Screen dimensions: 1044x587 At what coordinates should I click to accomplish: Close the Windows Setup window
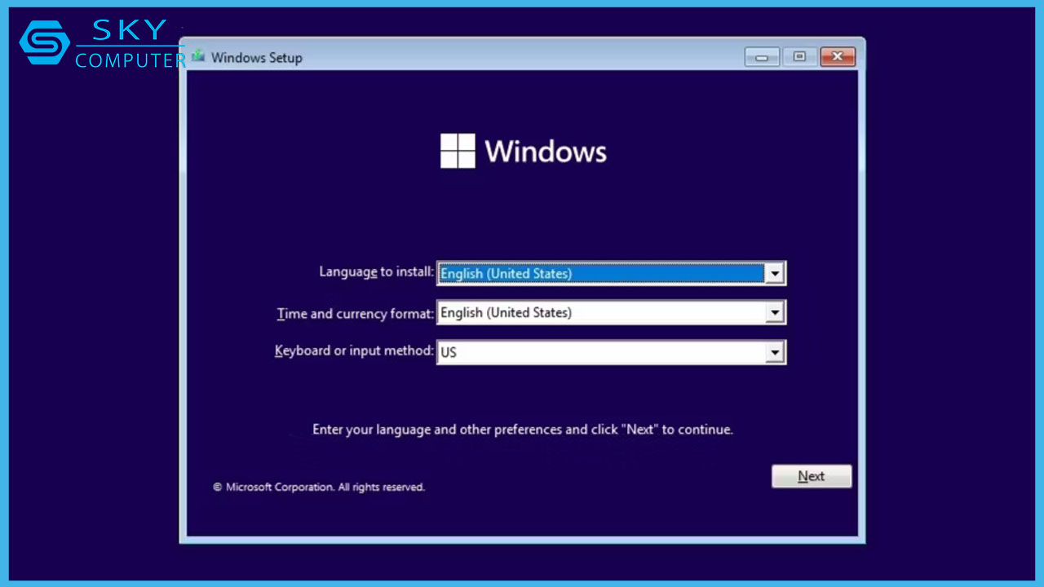[838, 57]
